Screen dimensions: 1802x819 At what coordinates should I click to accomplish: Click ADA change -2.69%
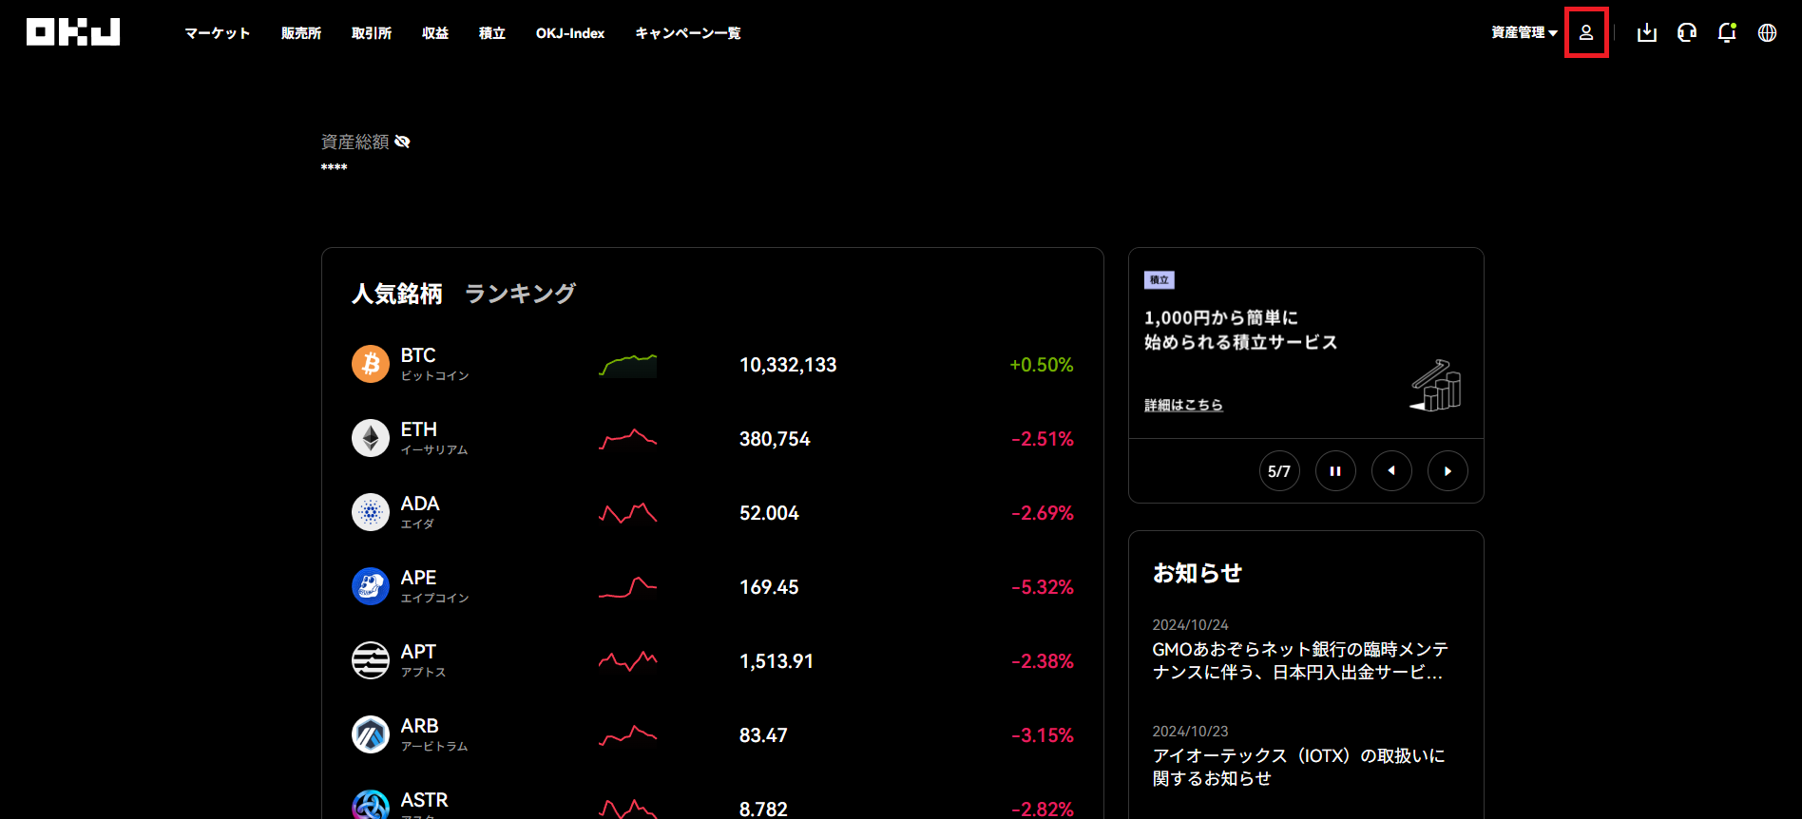coord(1042,513)
